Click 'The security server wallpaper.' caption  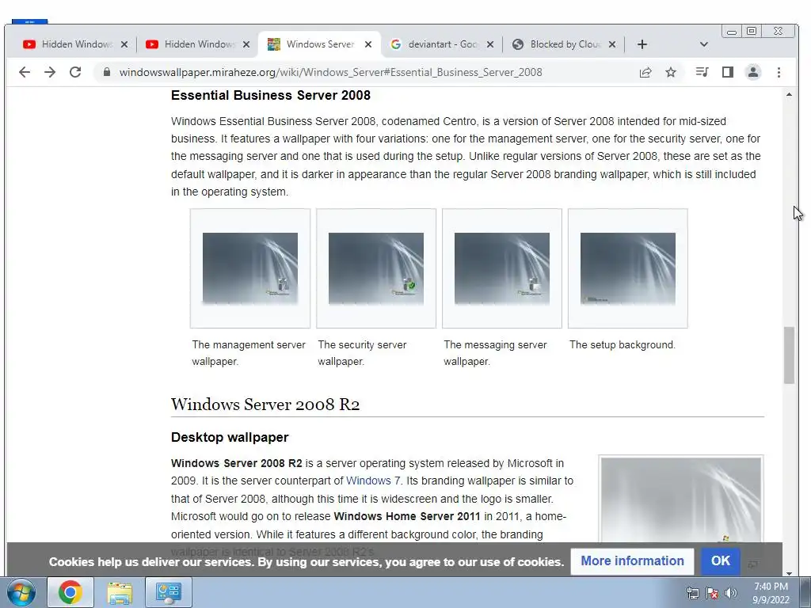[x=362, y=353]
